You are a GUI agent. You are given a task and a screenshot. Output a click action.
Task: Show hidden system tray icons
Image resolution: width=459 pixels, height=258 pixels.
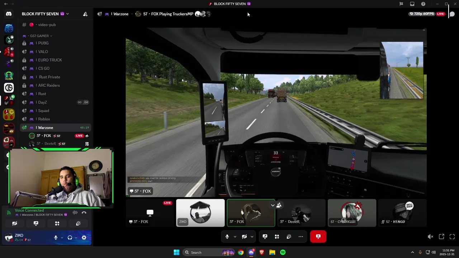[412, 252]
